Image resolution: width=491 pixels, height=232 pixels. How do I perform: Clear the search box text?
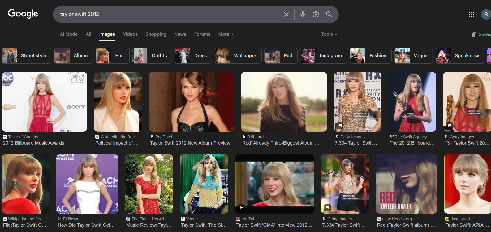[286, 14]
